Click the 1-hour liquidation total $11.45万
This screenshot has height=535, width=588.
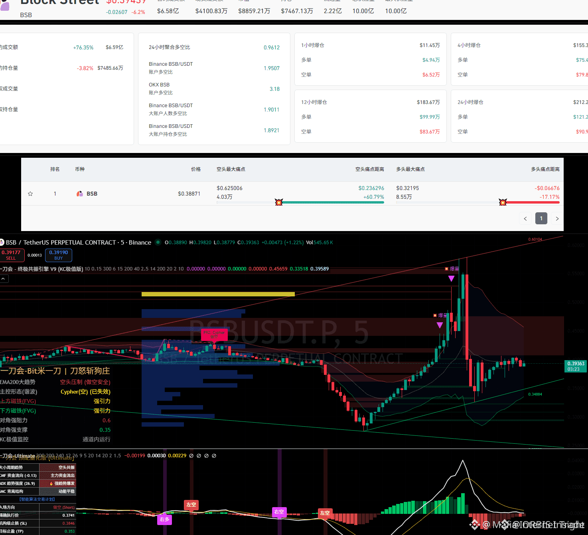tap(430, 45)
